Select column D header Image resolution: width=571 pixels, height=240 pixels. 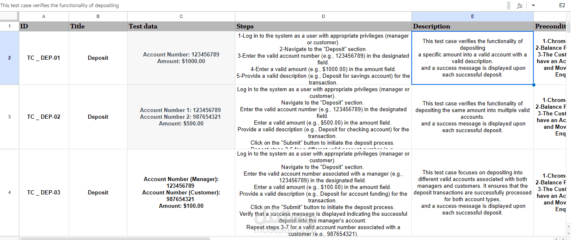(x=324, y=16)
